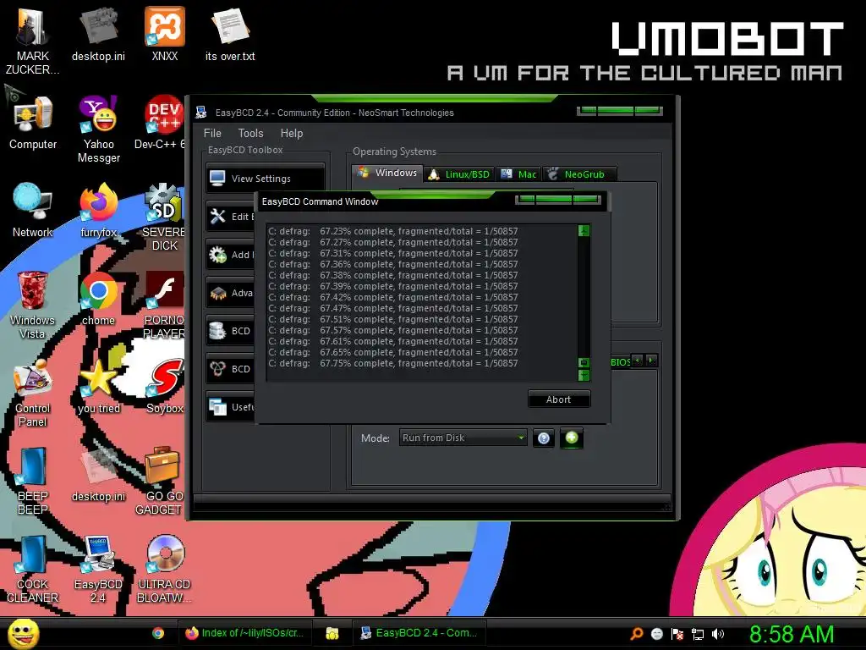Switch to the Linux/BSD tab

(x=459, y=174)
